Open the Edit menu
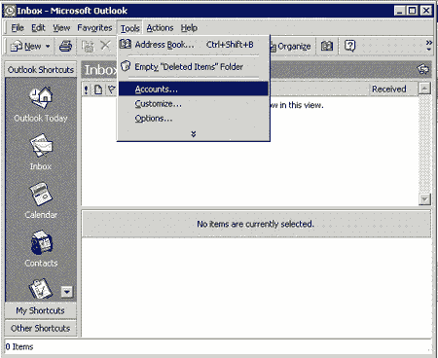 pos(38,28)
